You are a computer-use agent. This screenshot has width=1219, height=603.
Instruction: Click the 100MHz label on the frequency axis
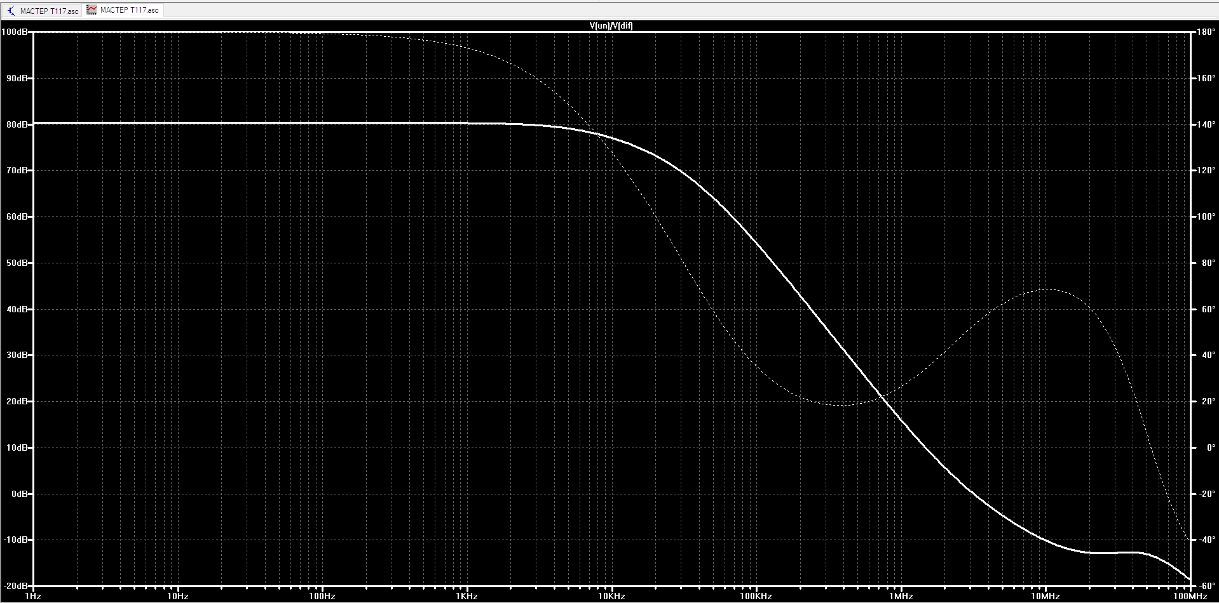tap(1190, 597)
